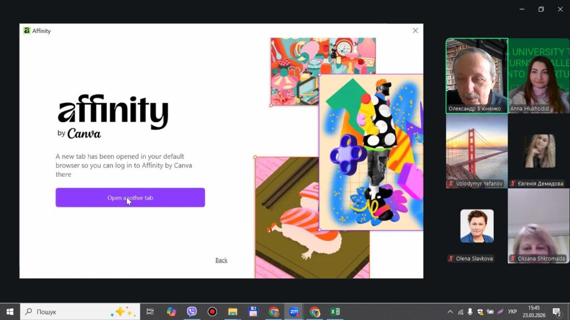The image size is (570, 320).
Task: Switch to the Zoom taskbar icon
Action: coord(294,312)
